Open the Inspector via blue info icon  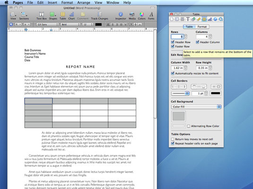(x=121, y=14)
